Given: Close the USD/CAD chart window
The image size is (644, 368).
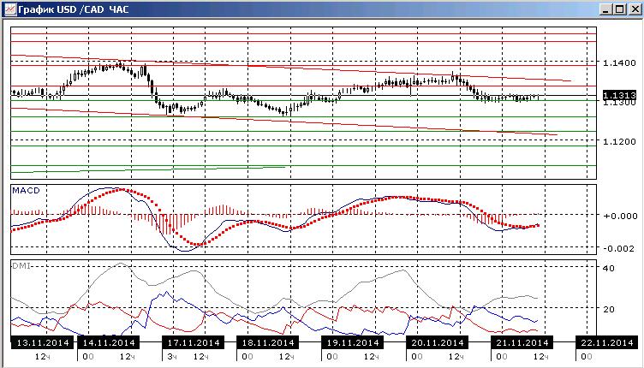Looking at the screenshot, I should tap(635, 9).
